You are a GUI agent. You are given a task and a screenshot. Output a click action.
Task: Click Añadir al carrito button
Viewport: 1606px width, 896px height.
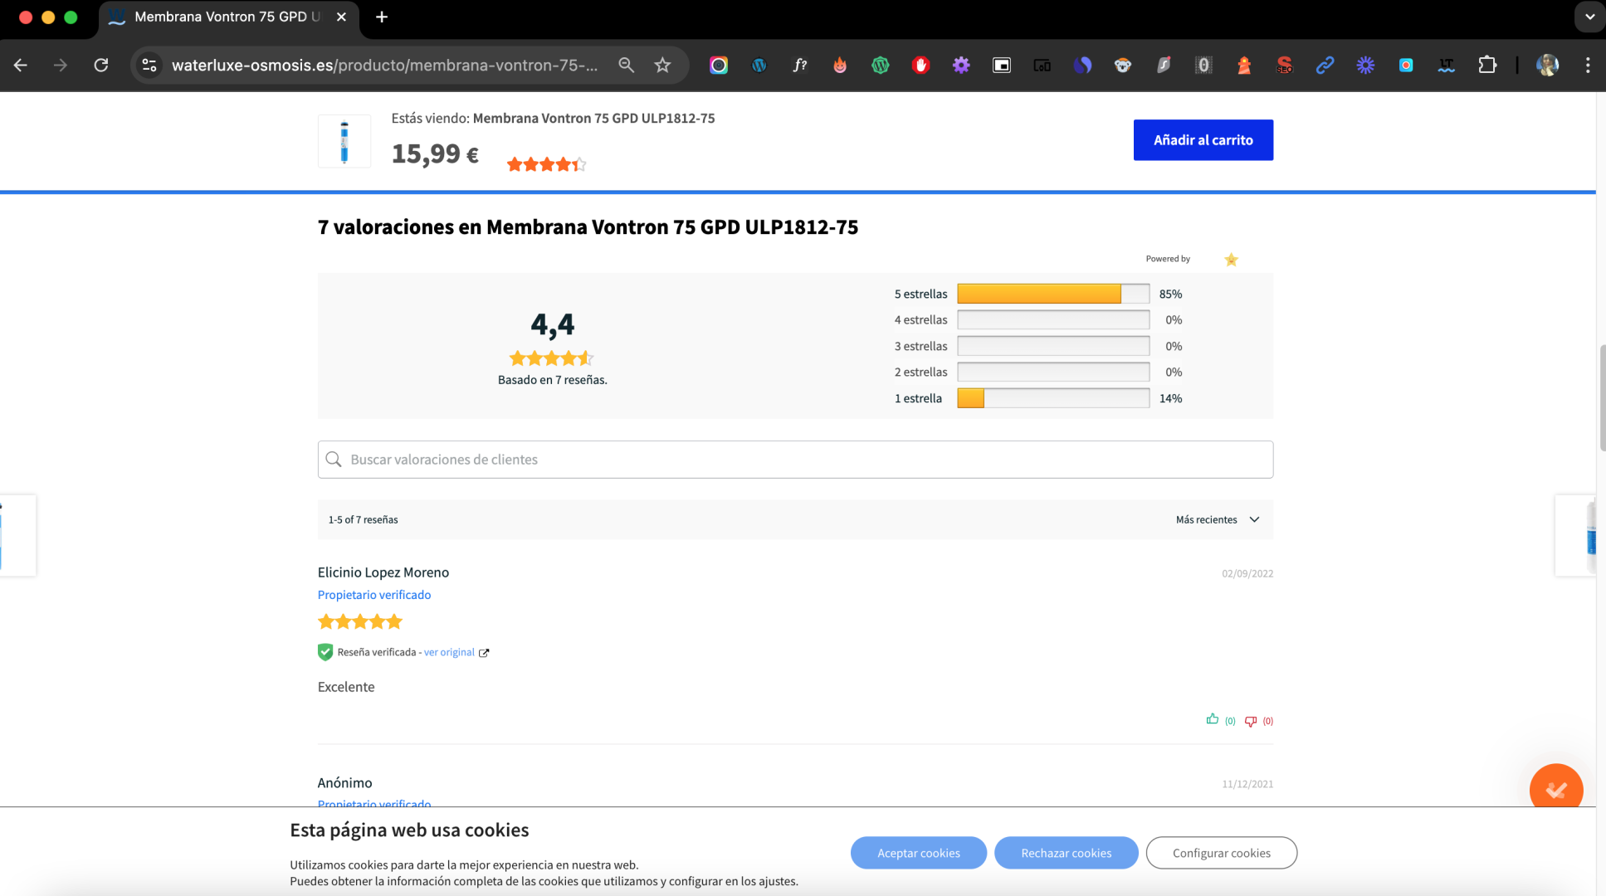(1203, 140)
